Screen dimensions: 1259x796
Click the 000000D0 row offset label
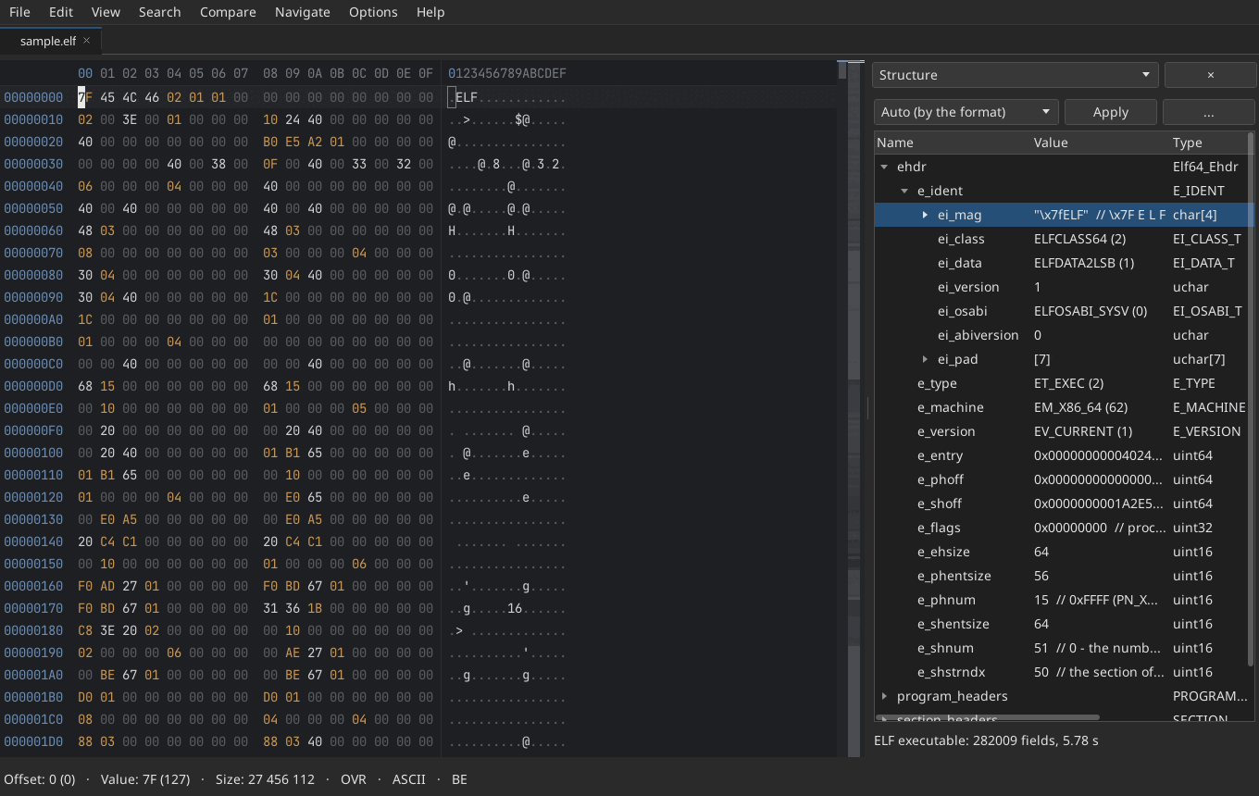point(33,386)
